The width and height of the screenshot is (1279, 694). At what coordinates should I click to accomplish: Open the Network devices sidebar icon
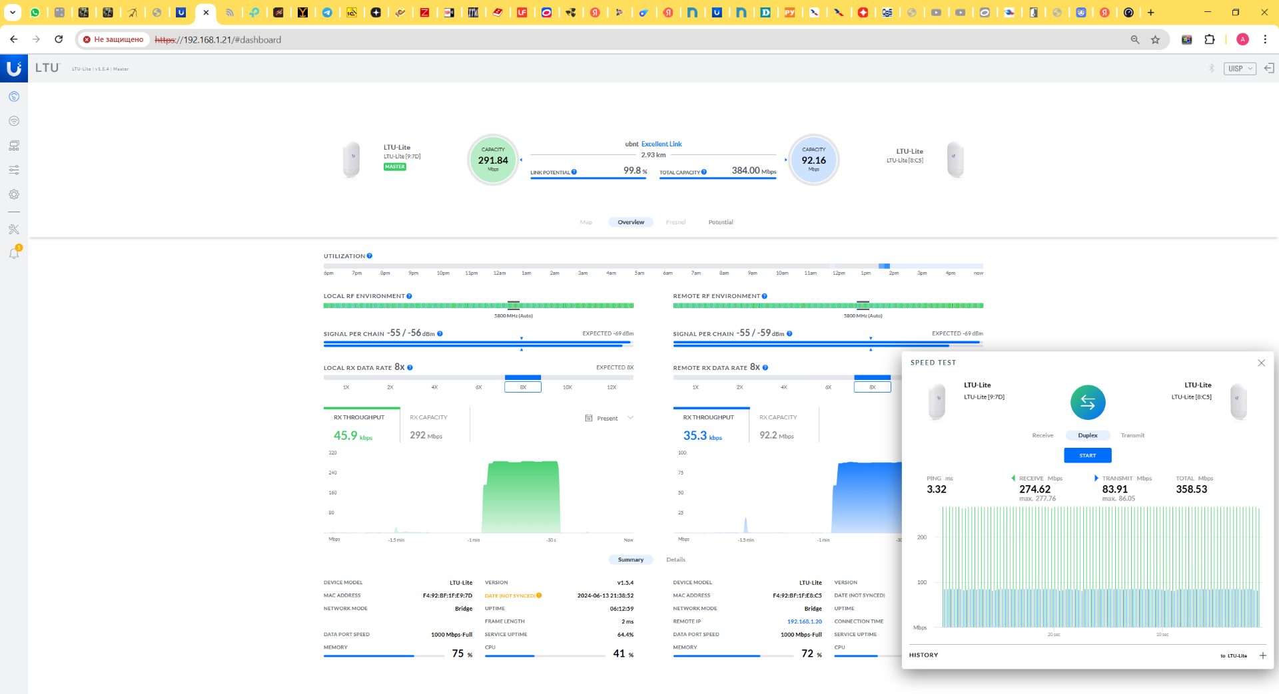click(x=14, y=146)
